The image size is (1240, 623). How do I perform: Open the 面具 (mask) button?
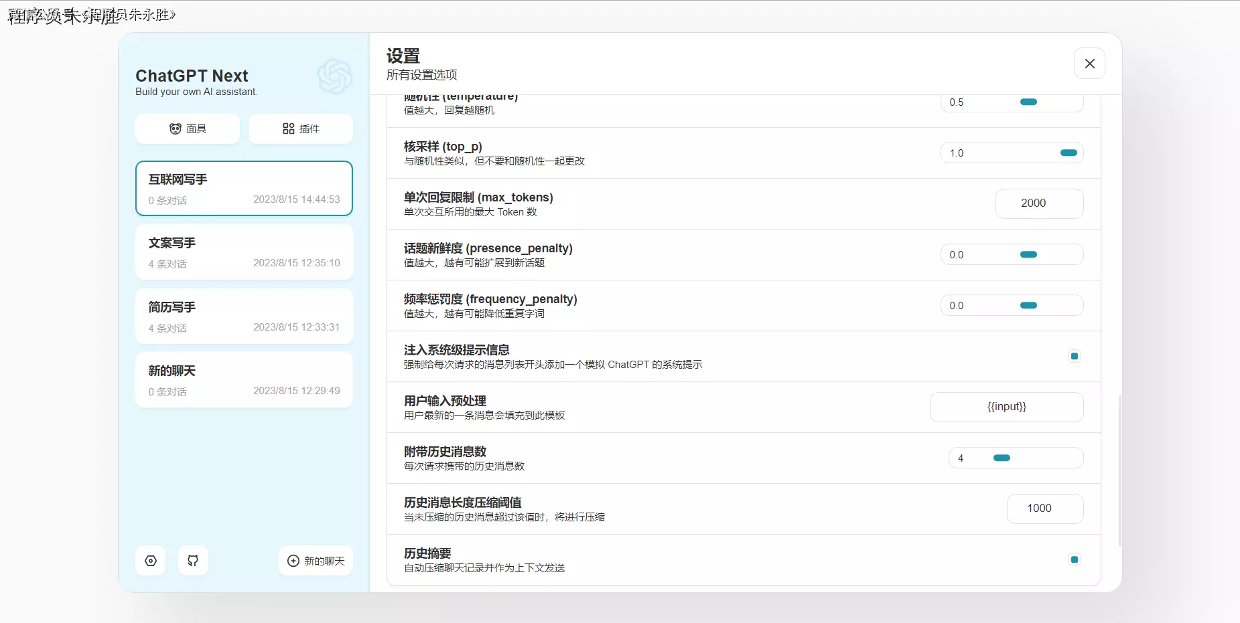coord(188,128)
